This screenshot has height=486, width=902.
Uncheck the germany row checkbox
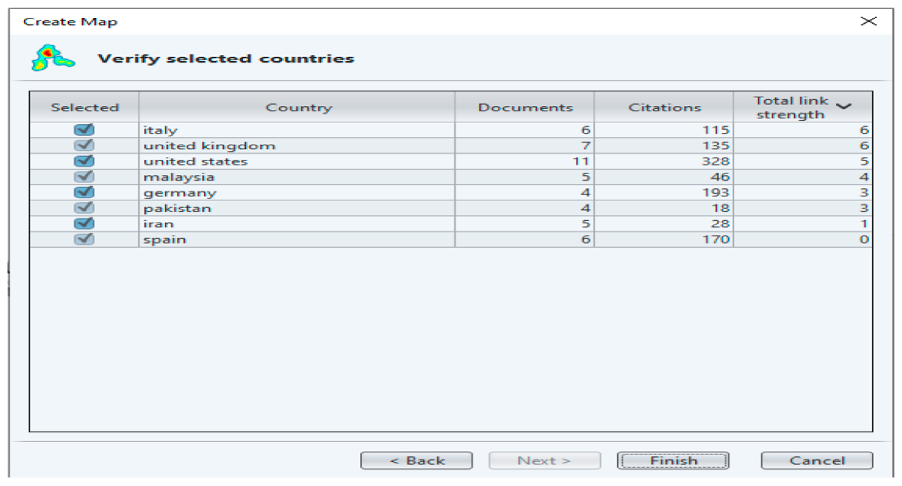coord(84,192)
